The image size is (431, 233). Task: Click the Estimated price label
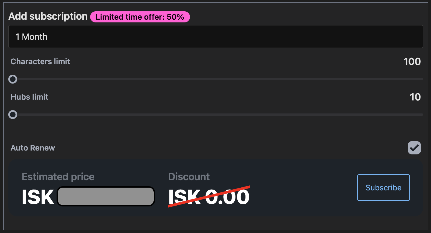[58, 176]
